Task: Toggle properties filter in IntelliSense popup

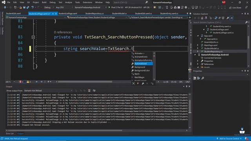Action: (x=143, y=83)
